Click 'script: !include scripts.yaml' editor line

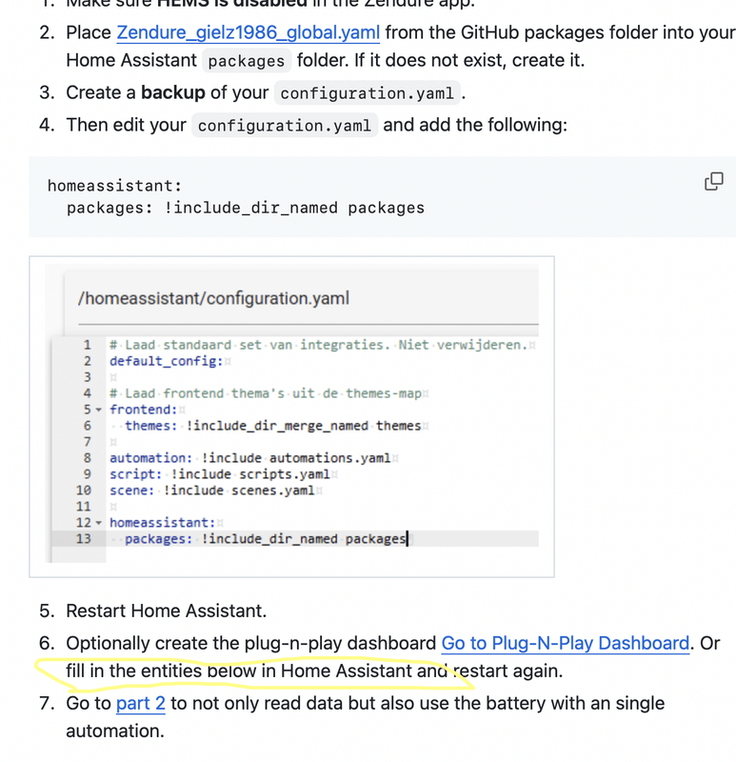tap(220, 473)
